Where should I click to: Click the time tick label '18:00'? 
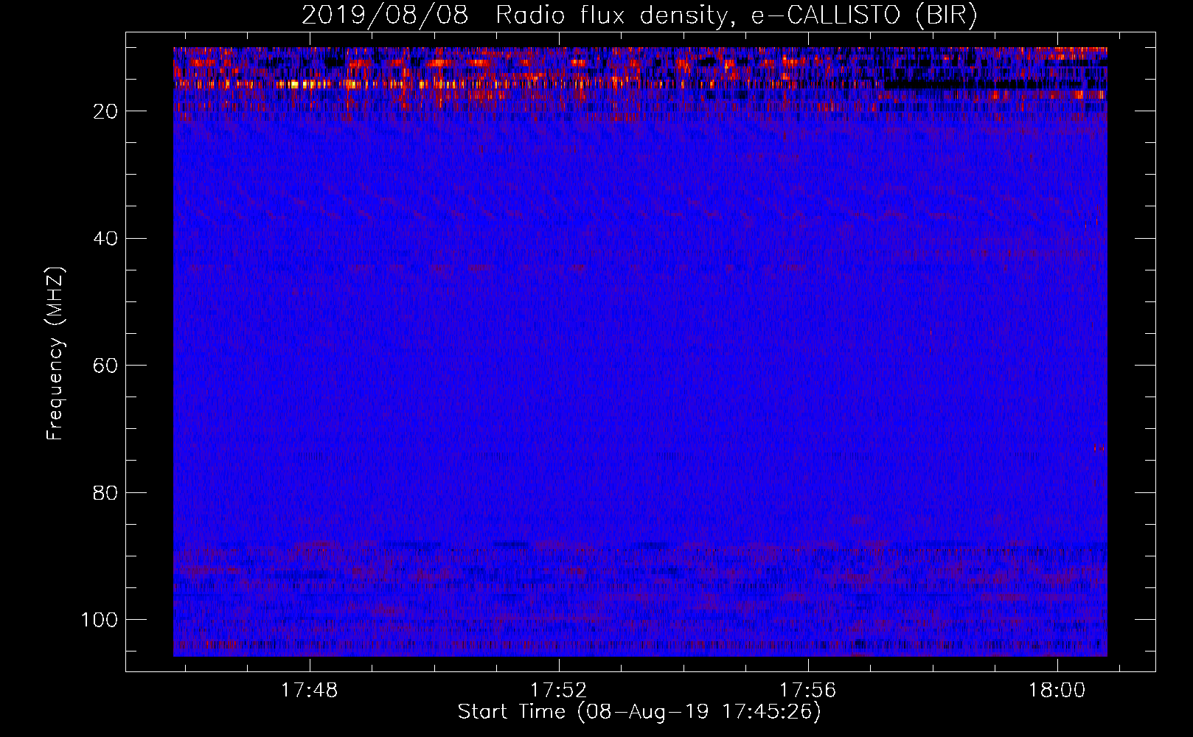click(x=1057, y=691)
